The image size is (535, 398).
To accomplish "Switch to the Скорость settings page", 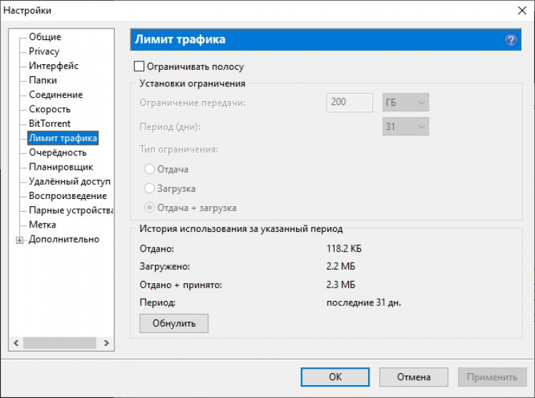I will (x=50, y=109).
